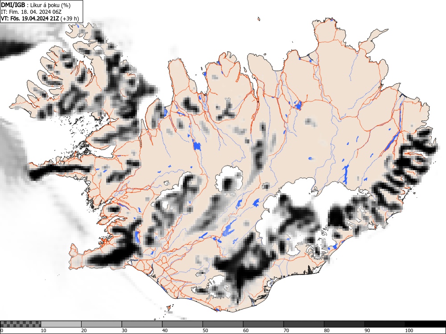Click the 30–40 color scale segment

(142, 324)
